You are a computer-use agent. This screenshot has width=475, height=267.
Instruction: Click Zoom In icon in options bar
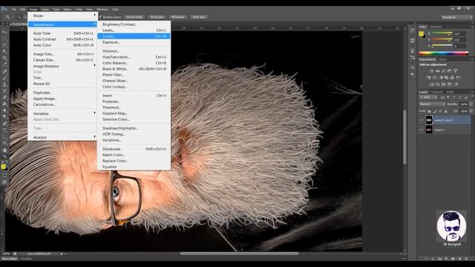[x=19, y=17]
